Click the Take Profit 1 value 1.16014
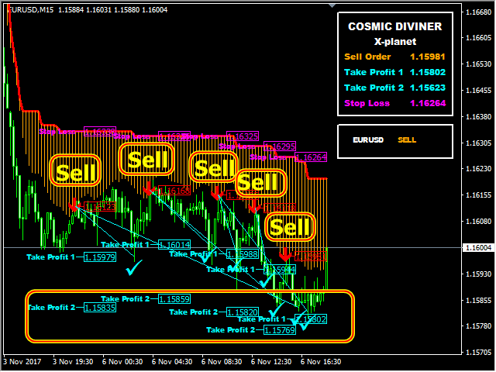Screen dimensions: 496x372 174,245
